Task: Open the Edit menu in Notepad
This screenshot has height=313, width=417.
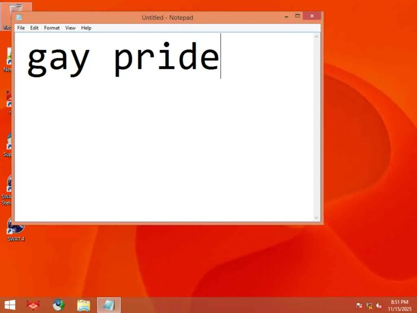Action: pos(34,28)
